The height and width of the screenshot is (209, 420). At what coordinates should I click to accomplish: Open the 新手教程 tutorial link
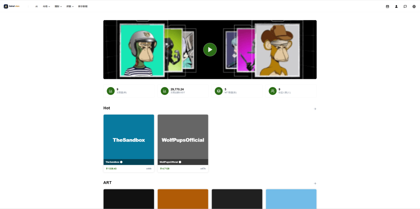(x=83, y=7)
